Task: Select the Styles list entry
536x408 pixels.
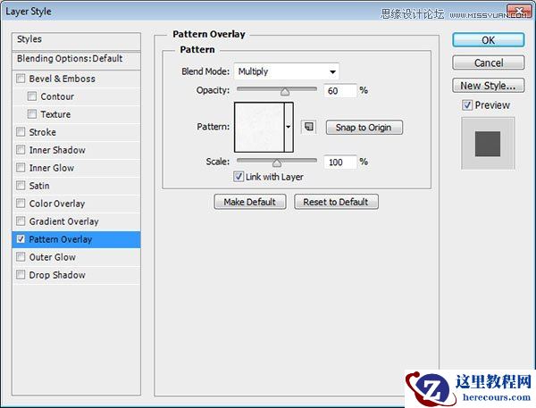Action: coord(76,40)
